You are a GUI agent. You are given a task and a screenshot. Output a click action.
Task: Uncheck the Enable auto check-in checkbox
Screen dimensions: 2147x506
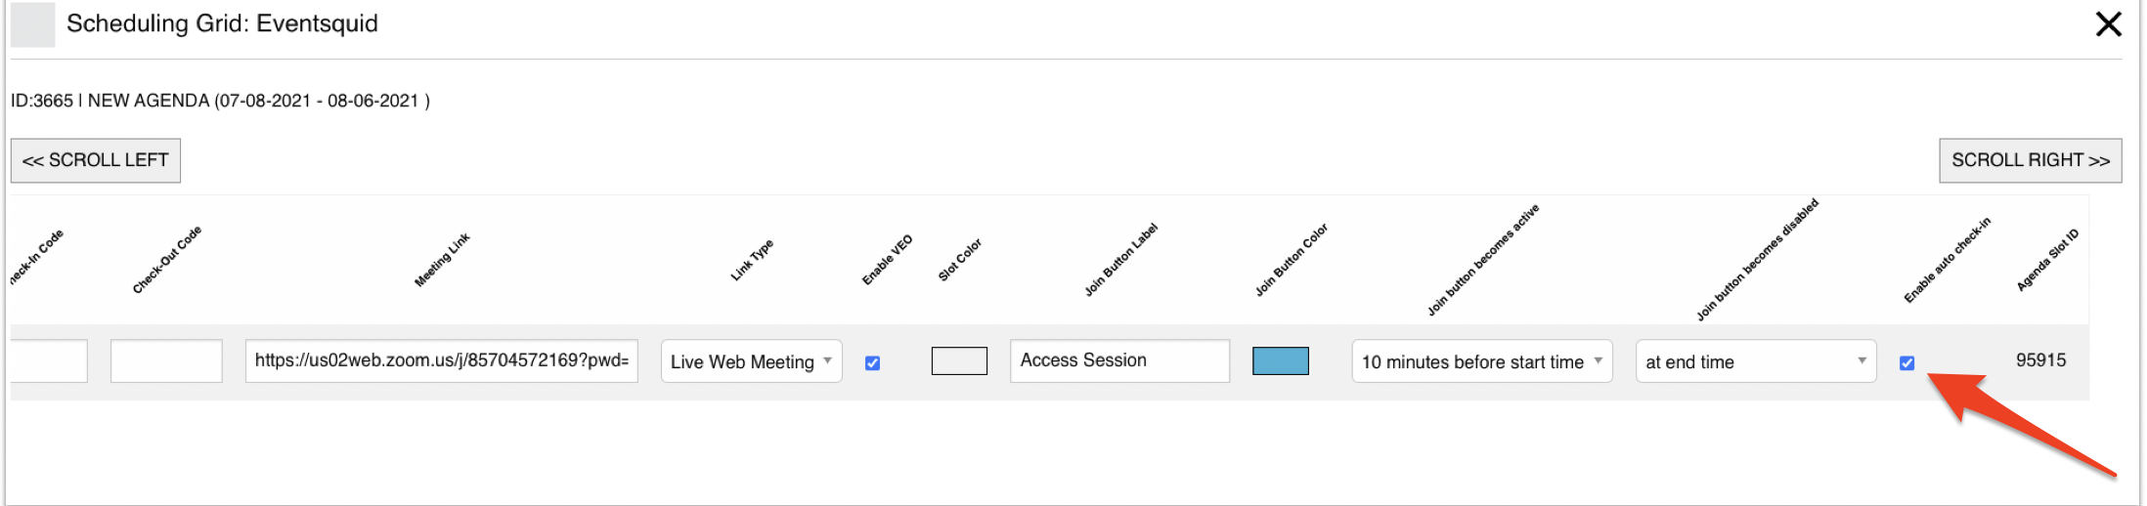point(1906,362)
